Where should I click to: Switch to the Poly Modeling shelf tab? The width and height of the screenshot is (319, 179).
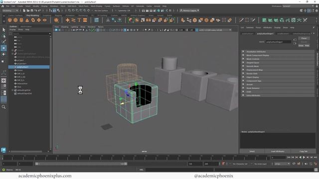[x=32, y=15]
